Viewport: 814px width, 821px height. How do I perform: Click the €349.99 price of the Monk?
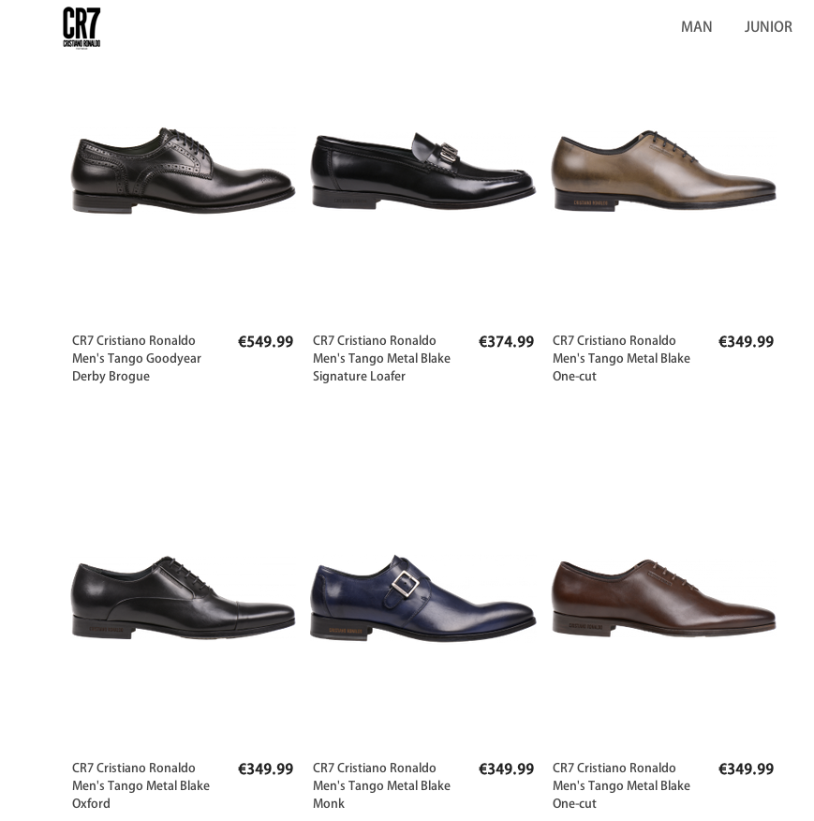tap(506, 769)
